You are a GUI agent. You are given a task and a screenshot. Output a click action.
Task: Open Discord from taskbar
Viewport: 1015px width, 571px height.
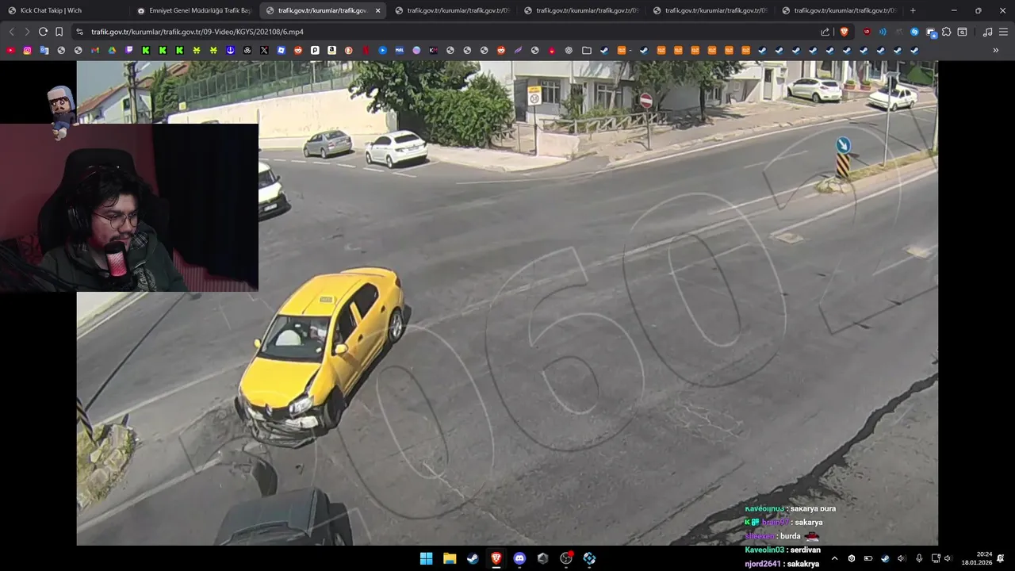coord(519,558)
